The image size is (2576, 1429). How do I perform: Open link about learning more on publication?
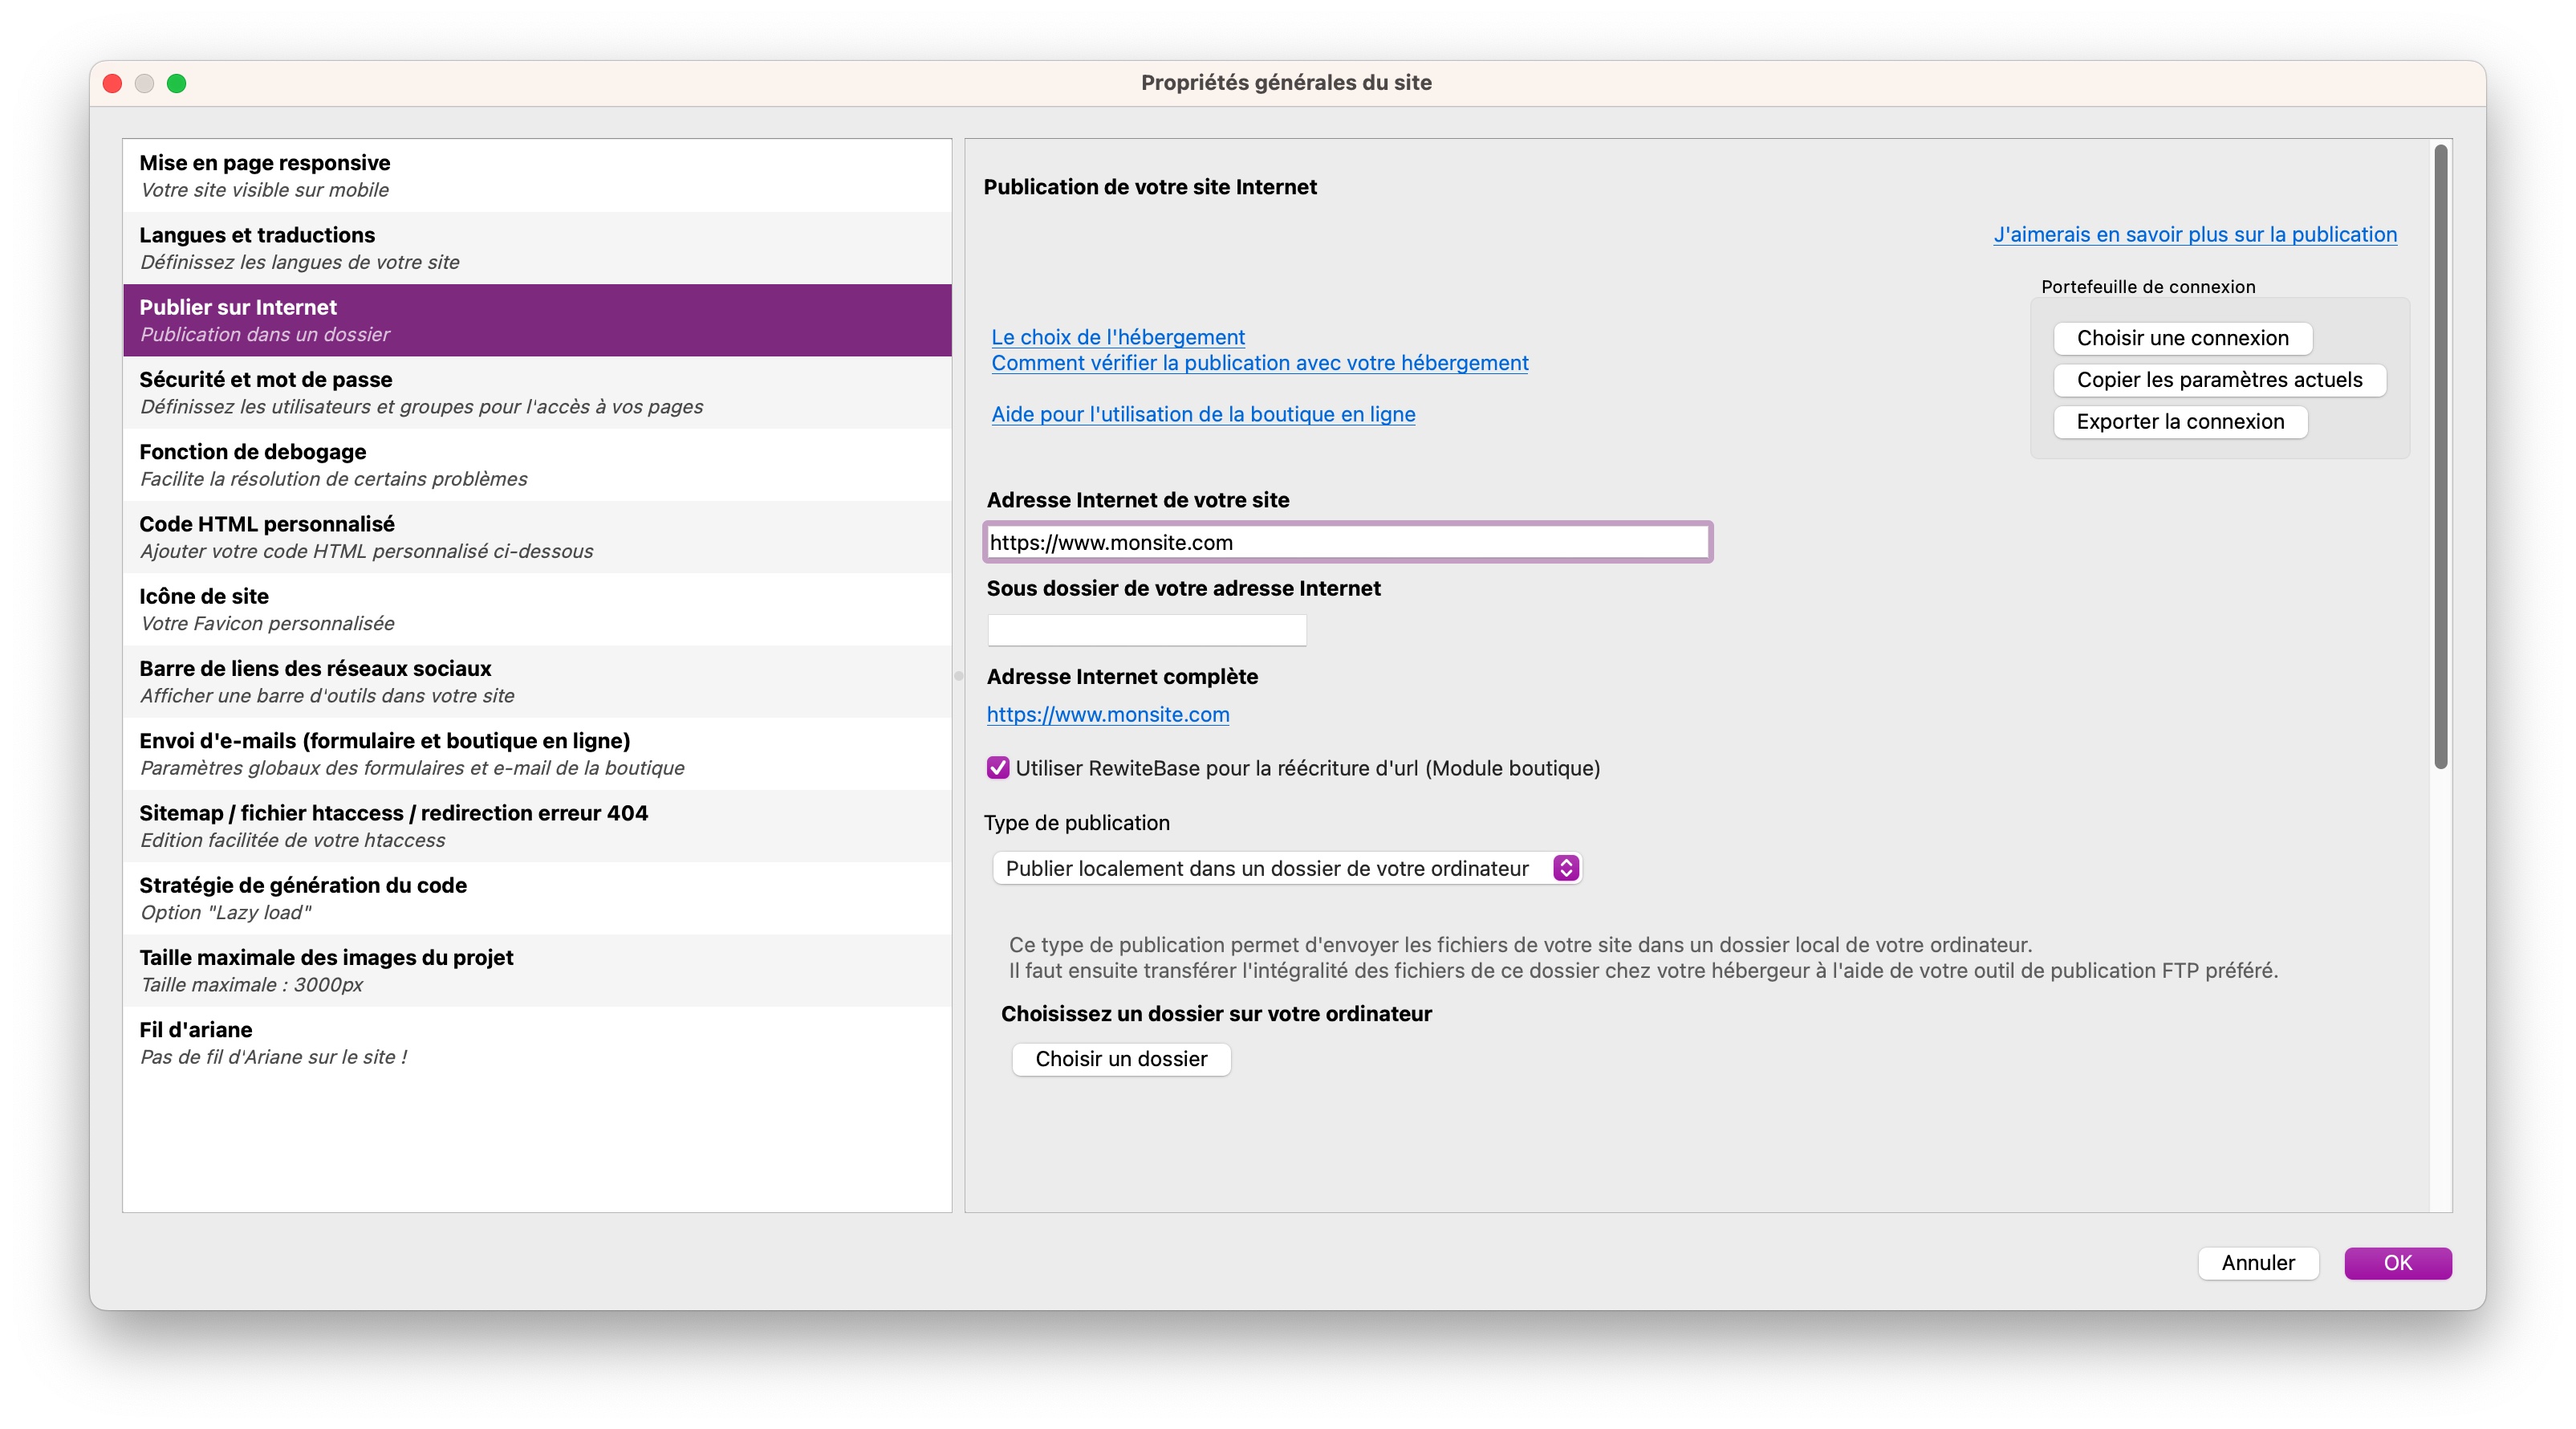tap(2194, 234)
